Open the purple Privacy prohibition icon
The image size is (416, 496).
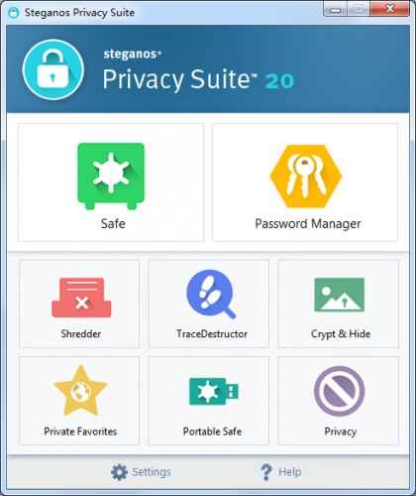pyautogui.click(x=339, y=391)
